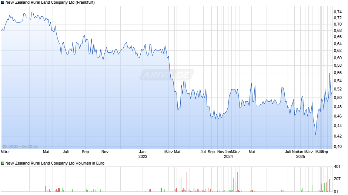Click the 'Jan. 2023' time axis label

[x=143, y=154]
